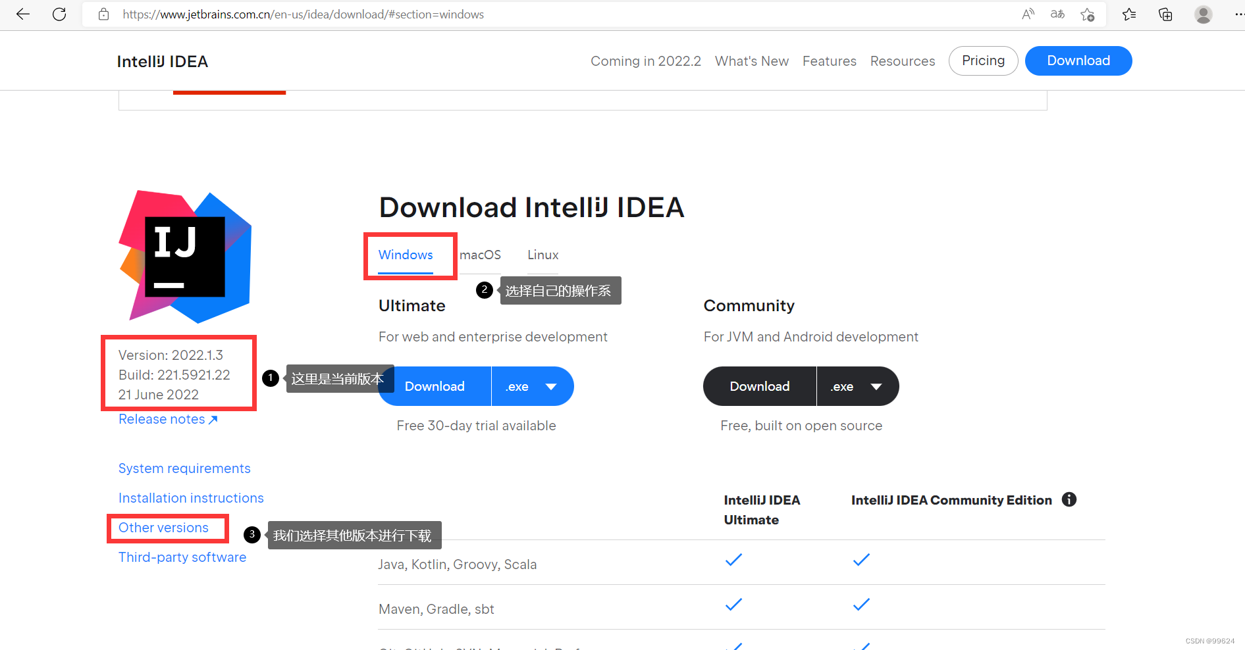Open the translate icon in address bar

tap(1057, 14)
